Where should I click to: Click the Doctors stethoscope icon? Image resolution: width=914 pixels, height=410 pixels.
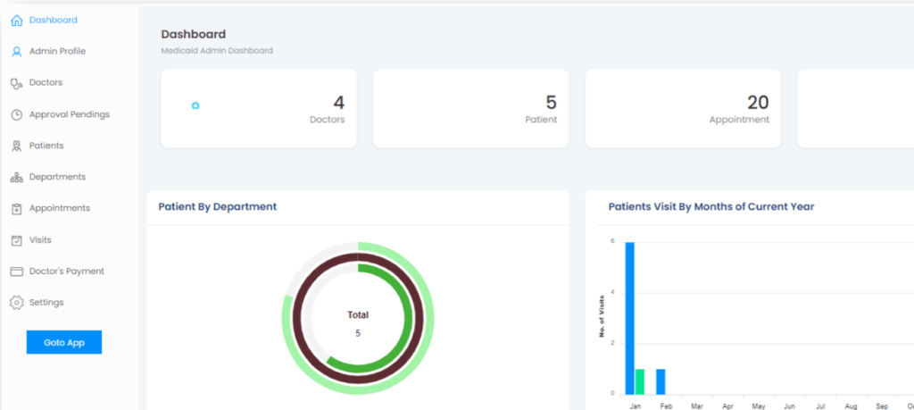[16, 83]
